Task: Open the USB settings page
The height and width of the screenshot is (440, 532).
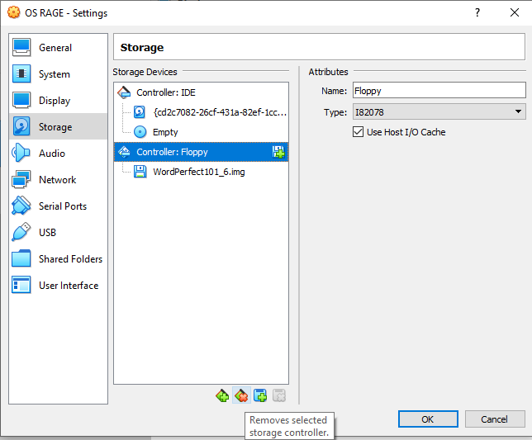Action: (x=47, y=233)
